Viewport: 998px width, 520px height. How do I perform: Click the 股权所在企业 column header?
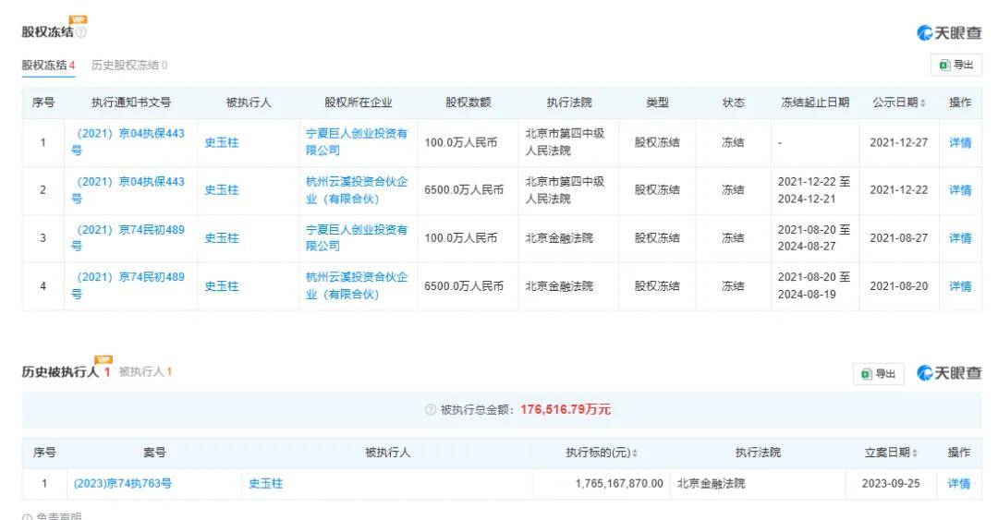(x=359, y=103)
